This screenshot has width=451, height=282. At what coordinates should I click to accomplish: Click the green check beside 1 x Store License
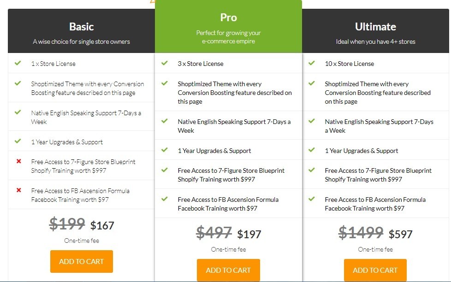point(18,63)
